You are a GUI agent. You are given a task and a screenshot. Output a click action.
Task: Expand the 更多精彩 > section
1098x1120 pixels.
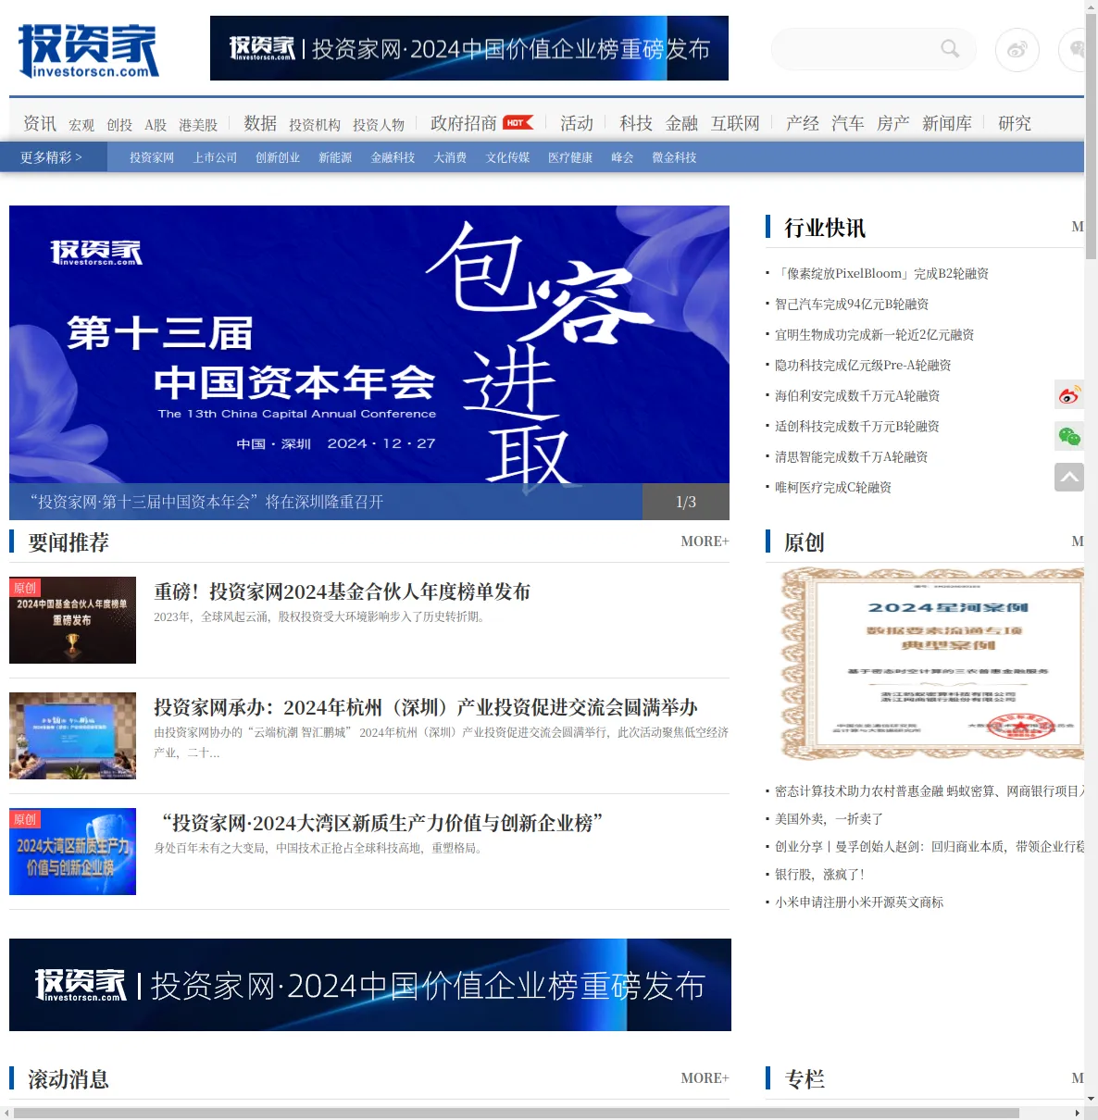click(52, 157)
